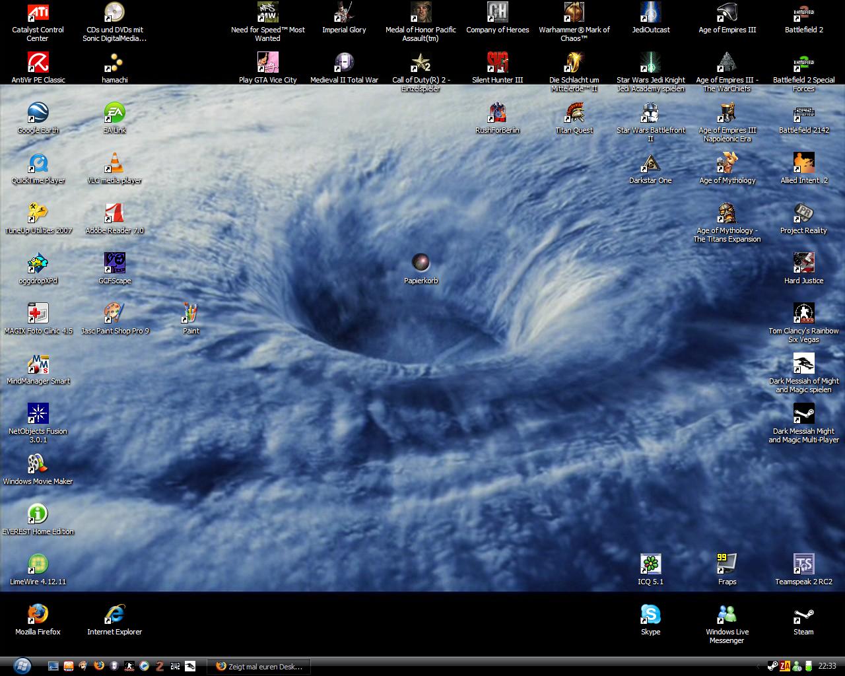Open Jasc Paint Shop Pro 9 shortcut
The height and width of the screenshot is (676, 845).
coord(114,314)
